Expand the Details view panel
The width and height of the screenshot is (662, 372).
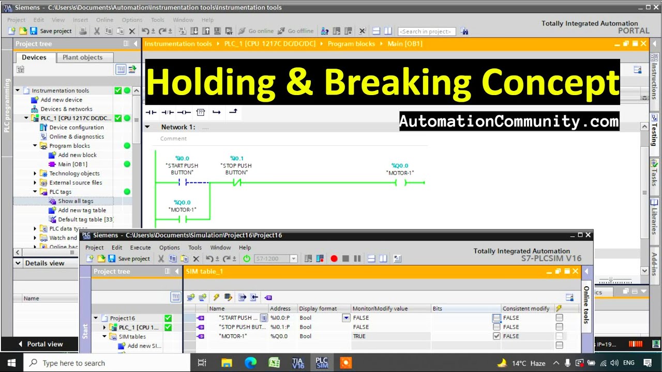coord(19,263)
